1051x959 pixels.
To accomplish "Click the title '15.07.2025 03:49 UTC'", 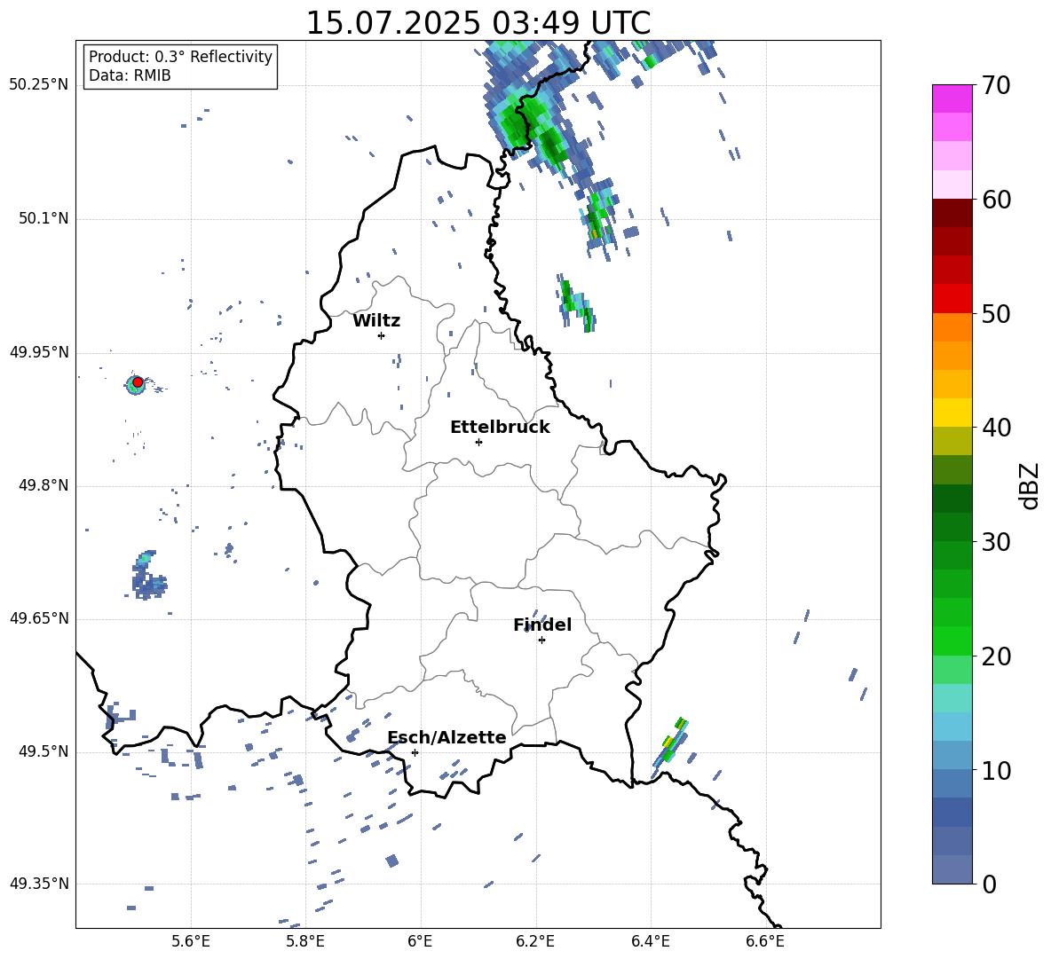I will click(478, 23).
